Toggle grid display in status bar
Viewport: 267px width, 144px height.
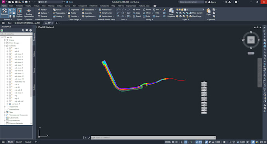point(173,142)
